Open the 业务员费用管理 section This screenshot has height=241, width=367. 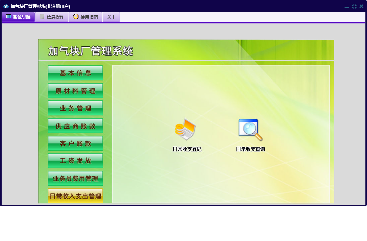click(75, 178)
